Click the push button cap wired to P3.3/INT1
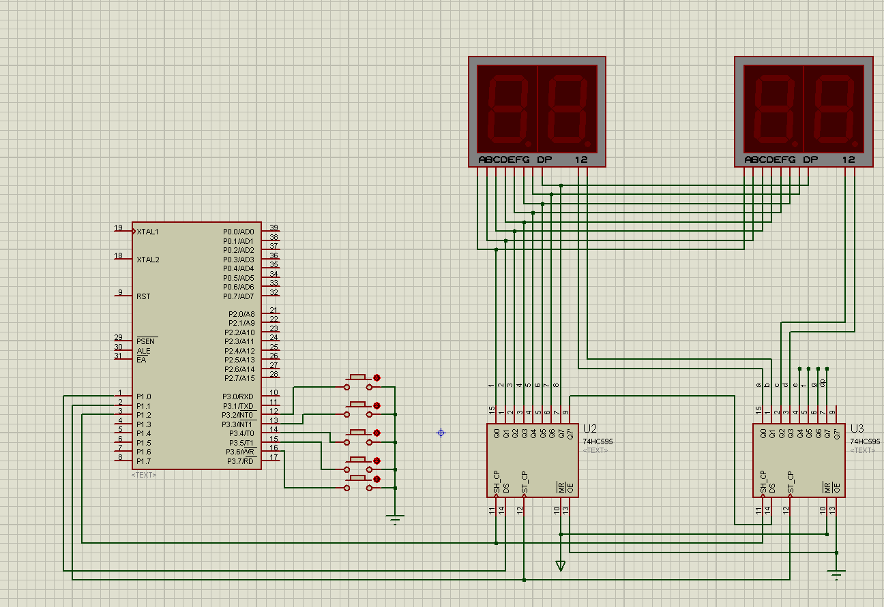Screen dimensions: 884x607 click(358, 404)
